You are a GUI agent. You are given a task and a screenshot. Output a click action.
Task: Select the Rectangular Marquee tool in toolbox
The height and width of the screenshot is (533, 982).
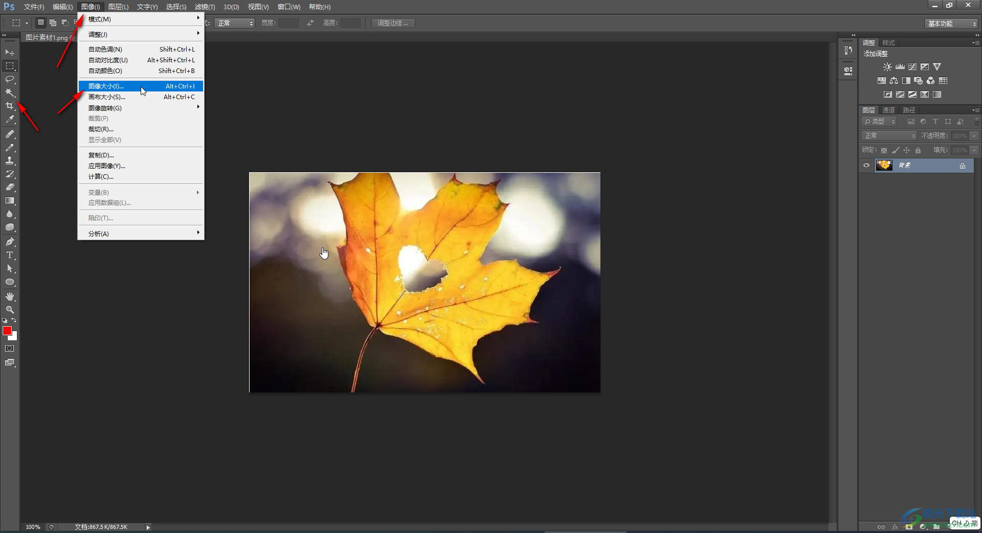10,66
